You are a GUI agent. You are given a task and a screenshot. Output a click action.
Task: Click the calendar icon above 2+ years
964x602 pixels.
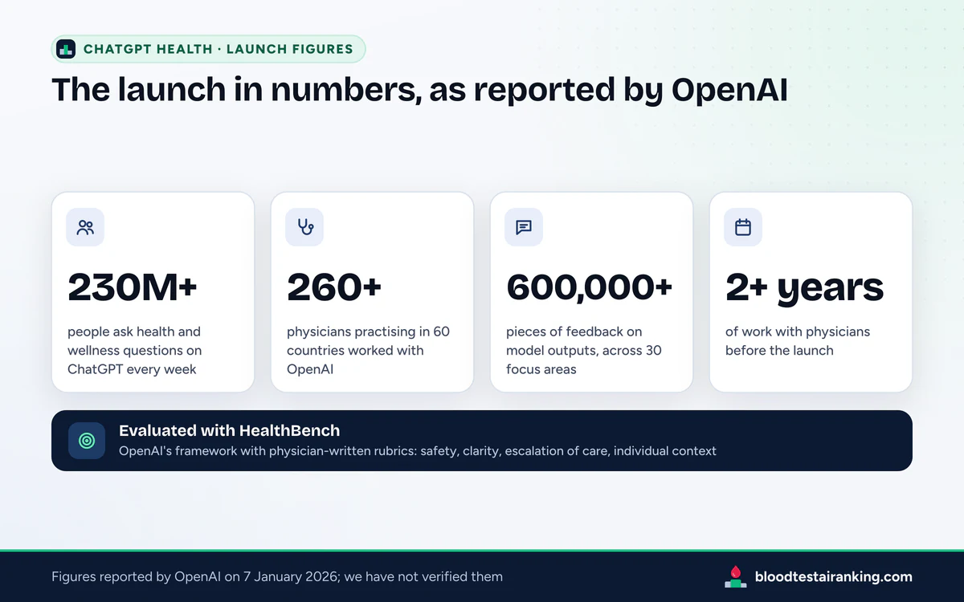click(x=743, y=227)
